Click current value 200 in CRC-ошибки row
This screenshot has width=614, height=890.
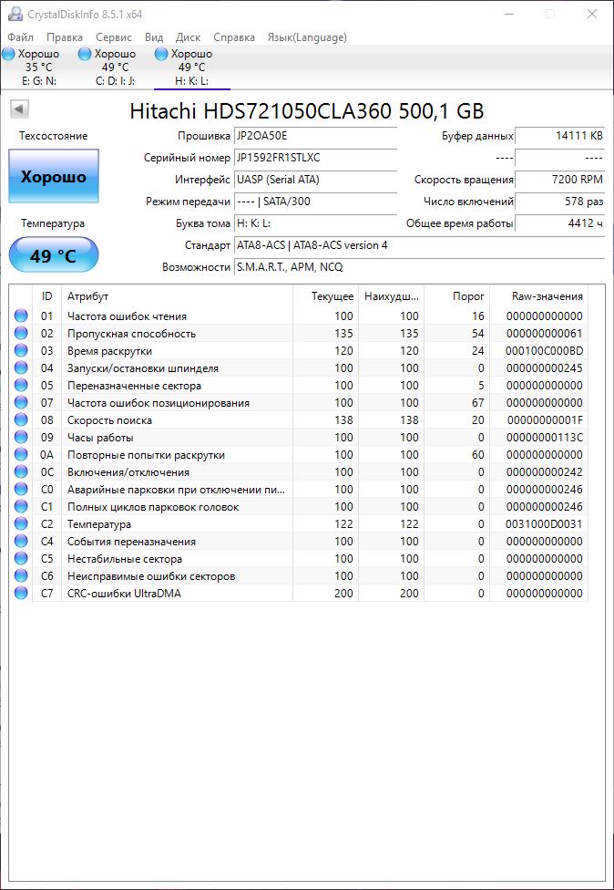(343, 593)
